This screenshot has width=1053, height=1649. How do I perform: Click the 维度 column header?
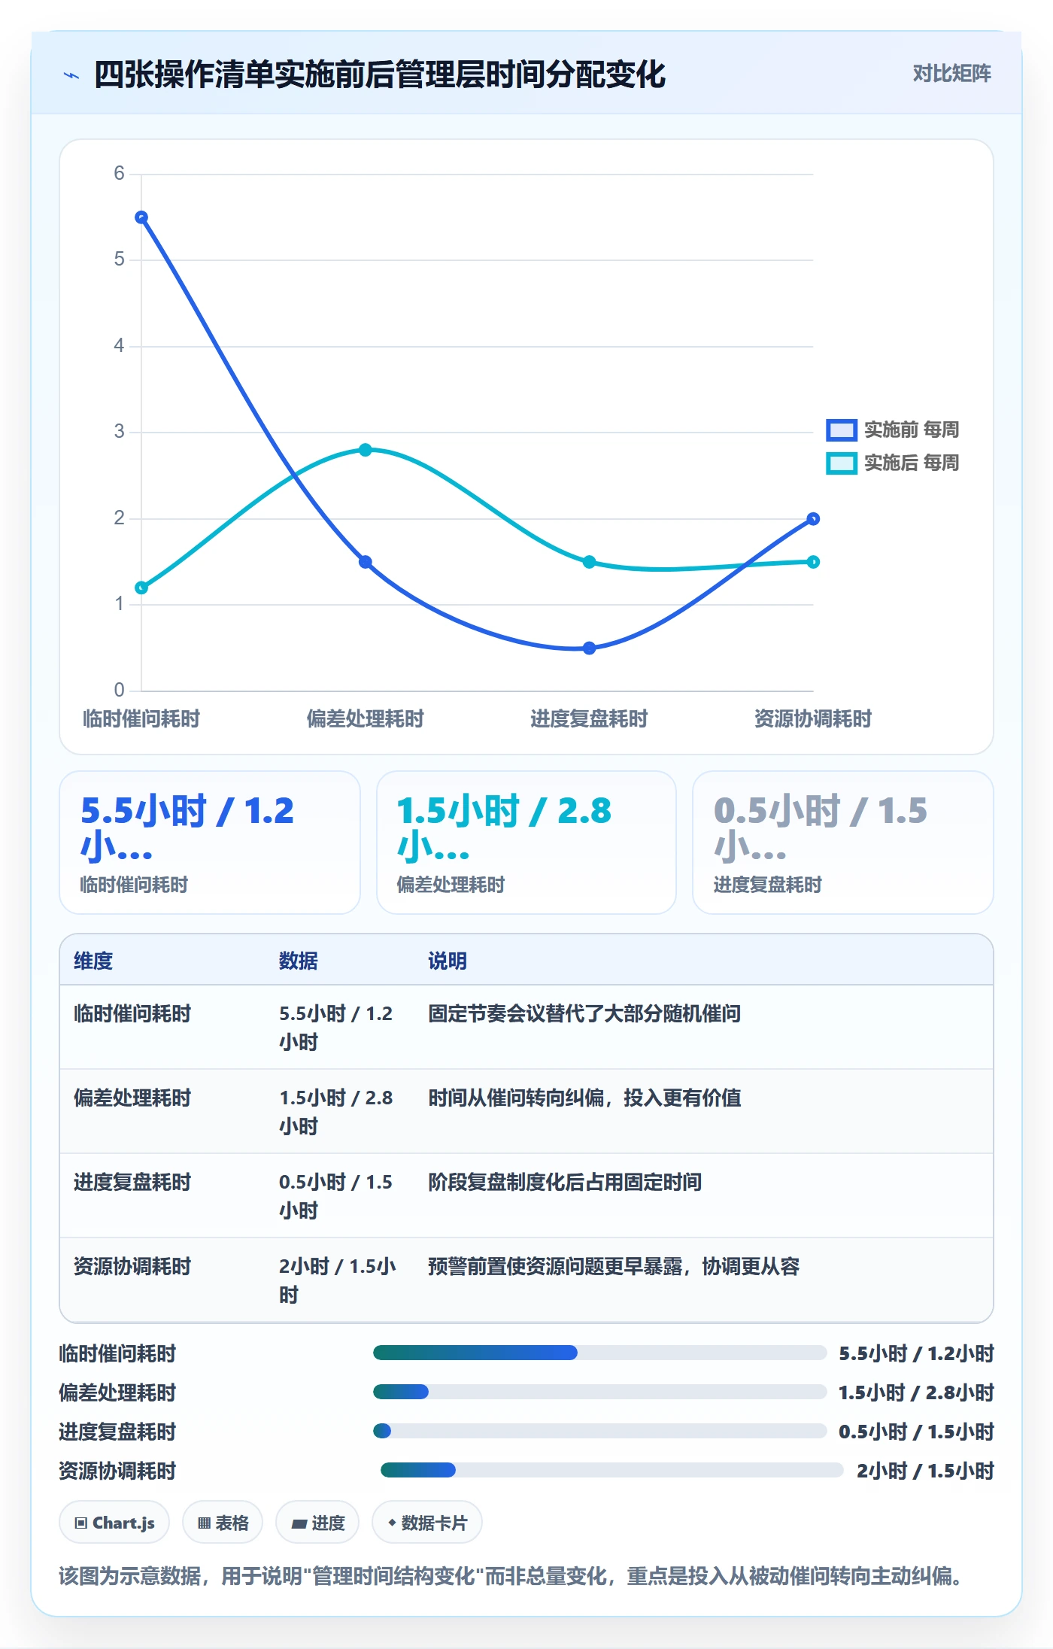(93, 961)
